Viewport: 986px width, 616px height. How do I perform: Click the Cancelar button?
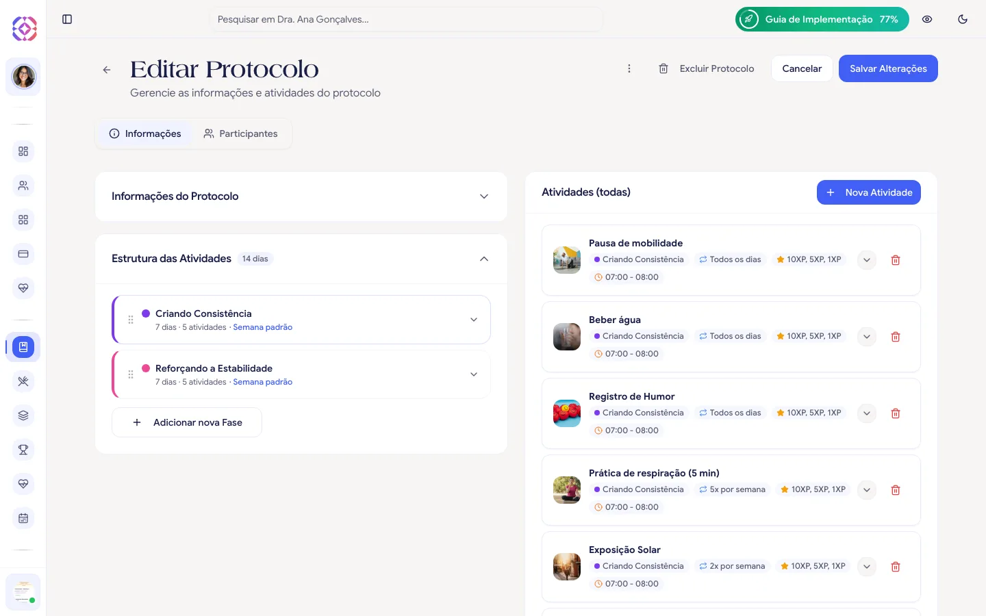[x=802, y=68]
